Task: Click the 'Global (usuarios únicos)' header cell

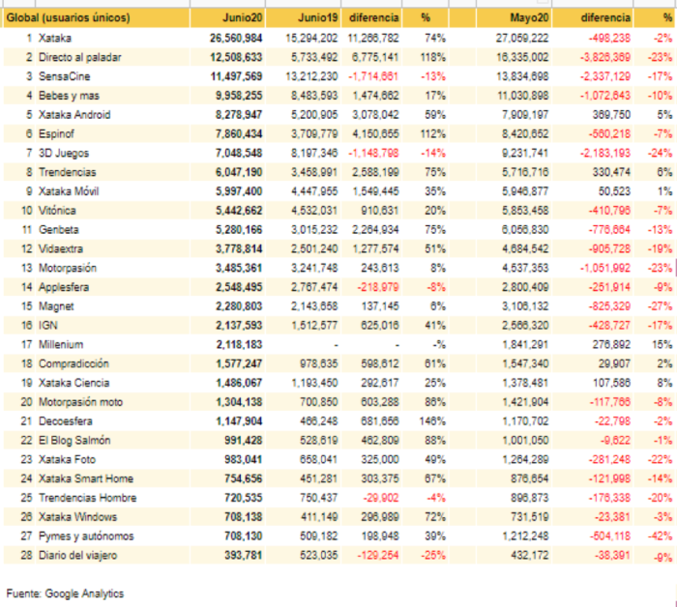Action: pyautogui.click(x=70, y=18)
